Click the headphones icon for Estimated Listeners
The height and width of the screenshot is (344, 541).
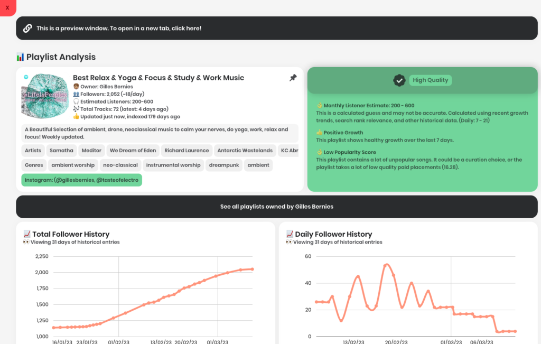click(76, 101)
